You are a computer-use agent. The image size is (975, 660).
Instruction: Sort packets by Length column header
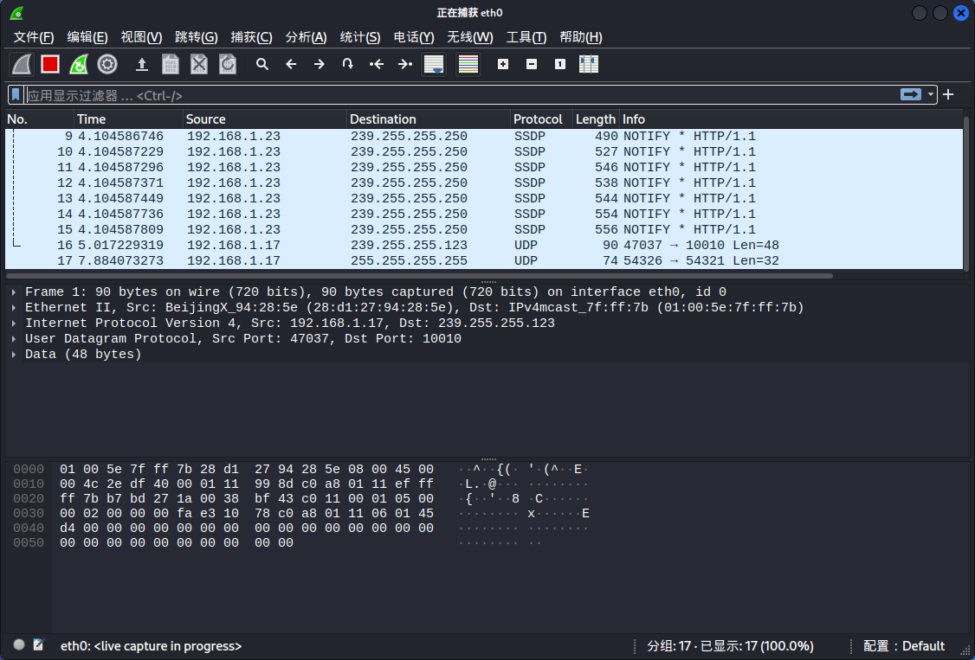[597, 119]
